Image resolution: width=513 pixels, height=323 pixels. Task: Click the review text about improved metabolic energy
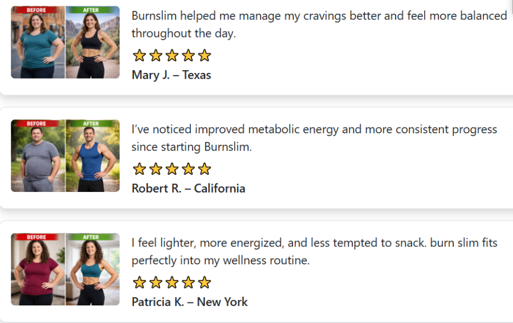click(x=314, y=138)
